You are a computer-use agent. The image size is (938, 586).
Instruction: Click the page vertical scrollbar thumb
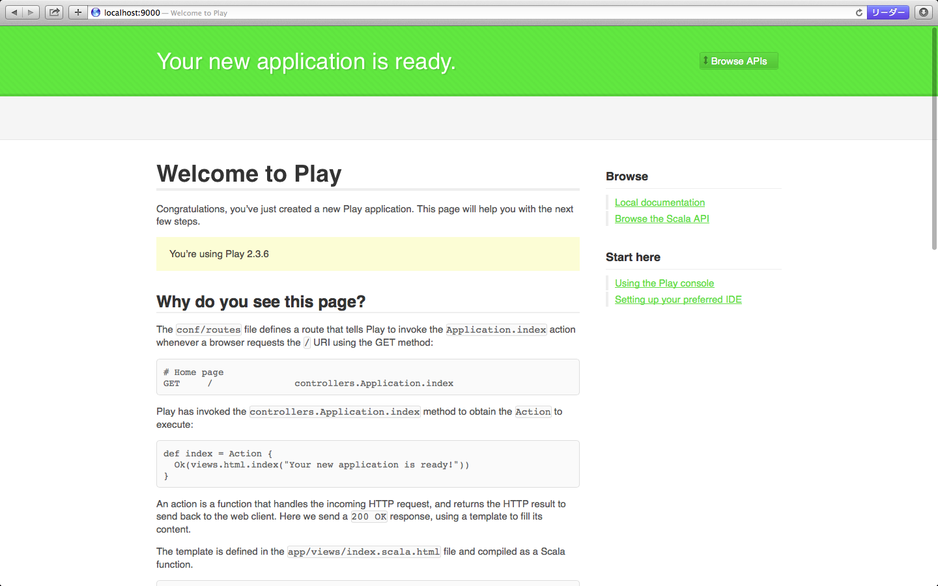pos(934,138)
